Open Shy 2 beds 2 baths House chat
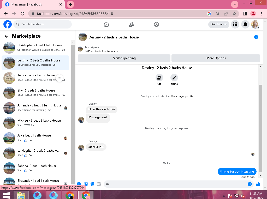This screenshot has width=267, height=199. point(35,93)
